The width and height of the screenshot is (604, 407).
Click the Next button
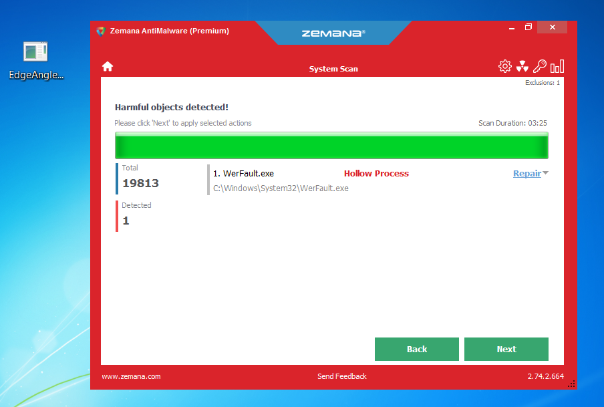click(x=506, y=349)
